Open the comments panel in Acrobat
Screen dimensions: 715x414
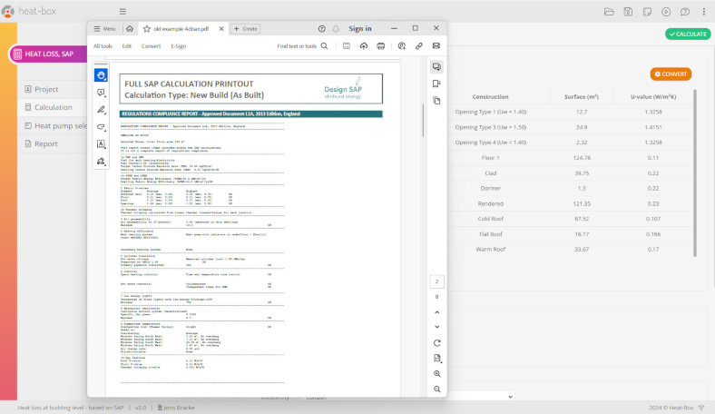[436, 67]
